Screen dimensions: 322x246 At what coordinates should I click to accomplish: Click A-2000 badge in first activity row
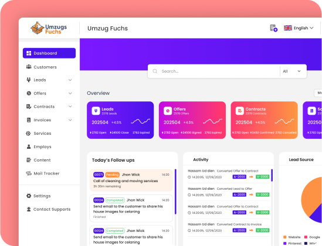click(239, 177)
